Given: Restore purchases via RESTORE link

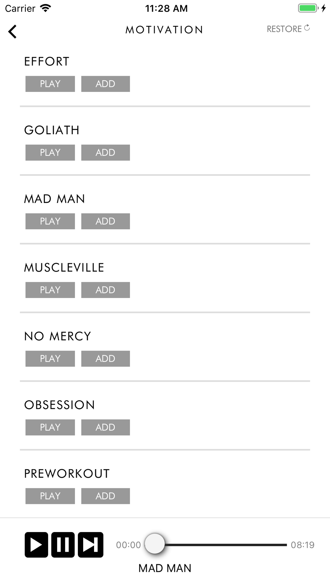Looking at the screenshot, I should coord(288,29).
